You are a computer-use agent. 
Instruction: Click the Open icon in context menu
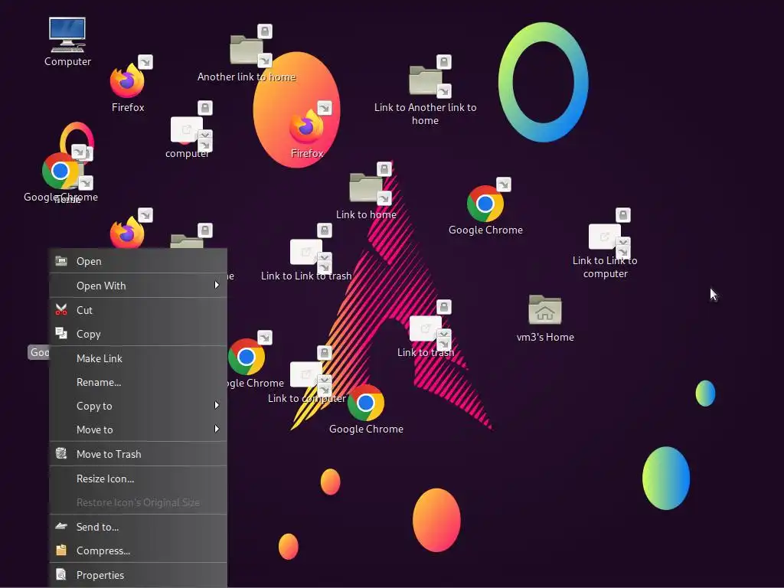(61, 261)
